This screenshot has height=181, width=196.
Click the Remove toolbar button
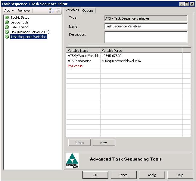(24, 11)
